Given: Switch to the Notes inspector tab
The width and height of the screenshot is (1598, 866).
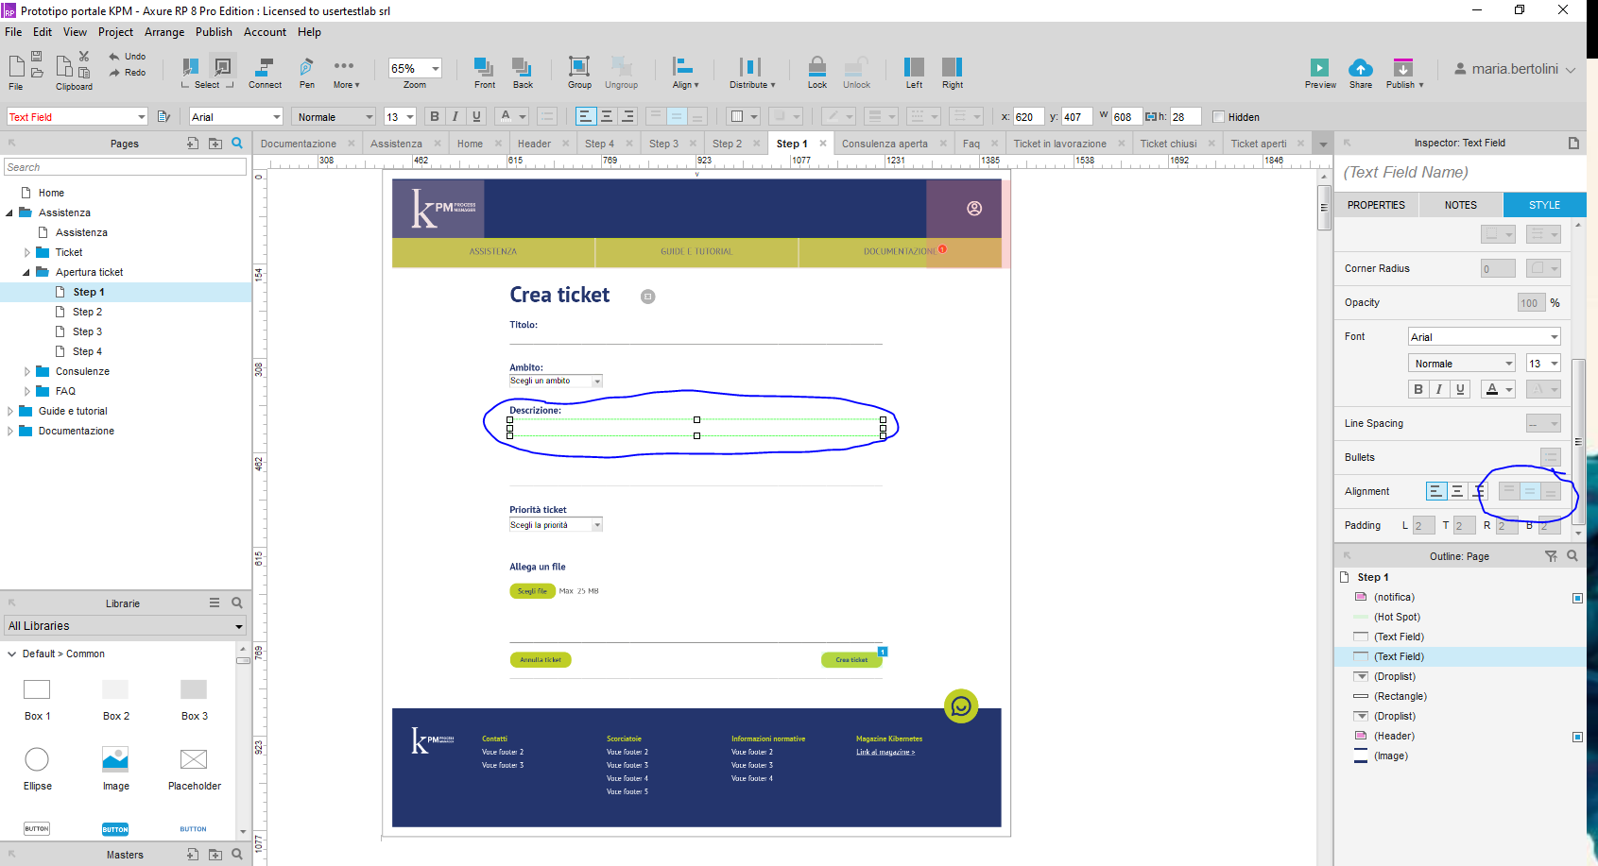Looking at the screenshot, I should point(1460,204).
